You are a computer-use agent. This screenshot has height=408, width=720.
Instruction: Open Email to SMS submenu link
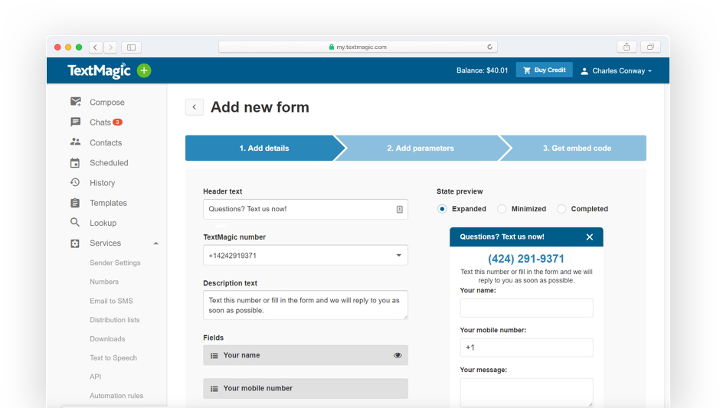click(111, 301)
